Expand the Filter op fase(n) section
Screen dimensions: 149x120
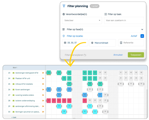[x=142, y=29]
